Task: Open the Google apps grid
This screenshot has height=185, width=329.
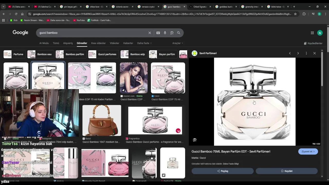Action: click(x=312, y=33)
